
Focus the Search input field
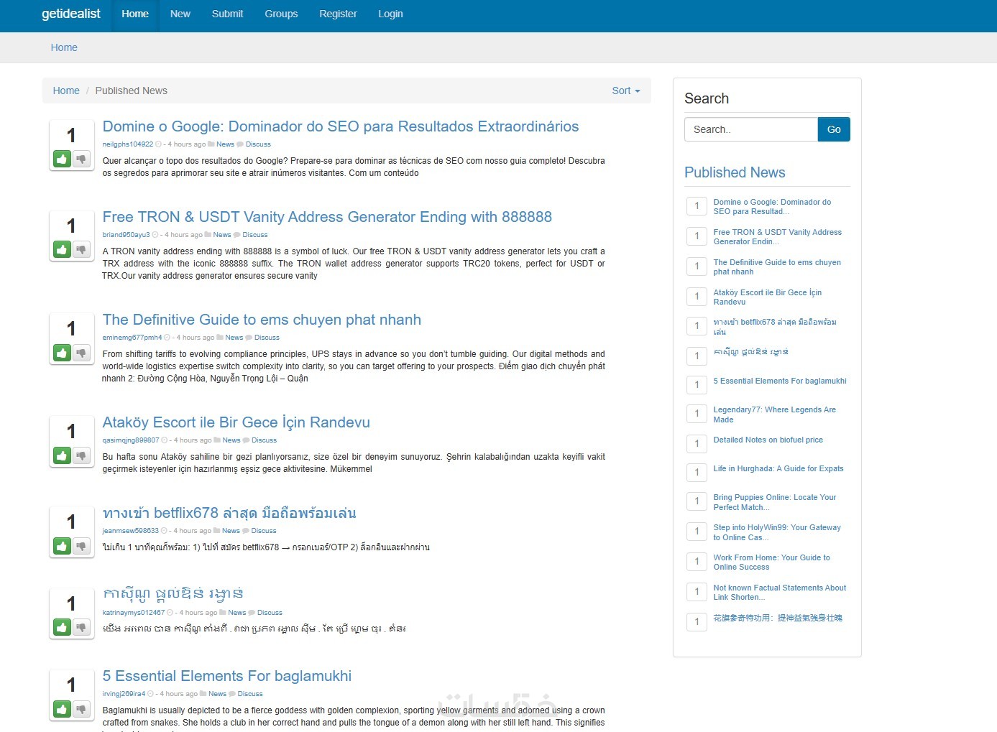point(751,129)
